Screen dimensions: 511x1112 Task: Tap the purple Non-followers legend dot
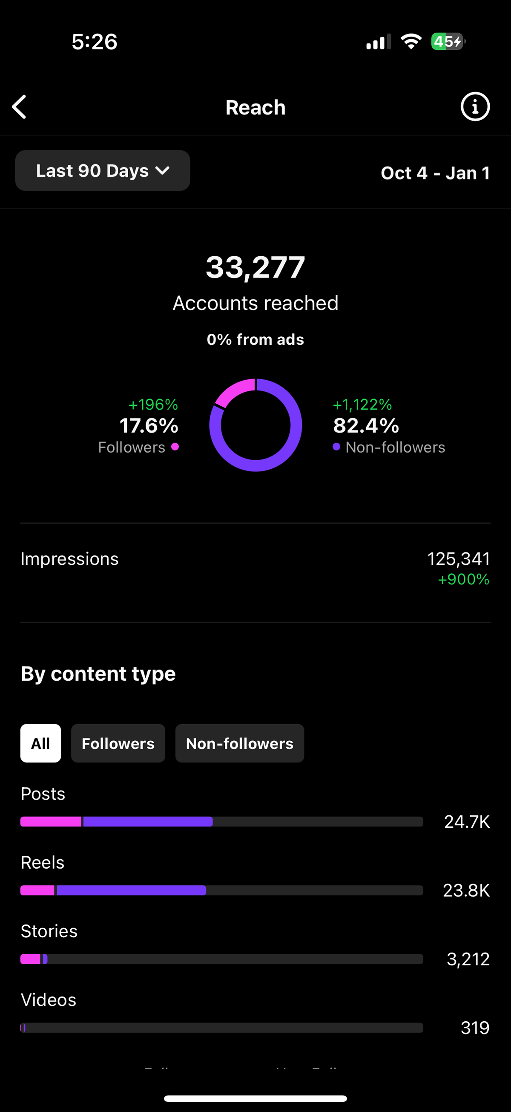[x=336, y=447]
